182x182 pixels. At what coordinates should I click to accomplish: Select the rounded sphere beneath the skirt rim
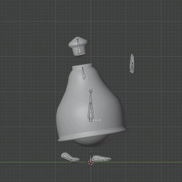[93, 141]
